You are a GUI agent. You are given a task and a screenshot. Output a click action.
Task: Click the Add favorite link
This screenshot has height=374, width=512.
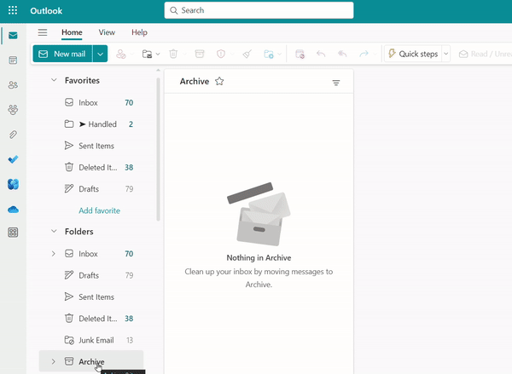coord(99,210)
